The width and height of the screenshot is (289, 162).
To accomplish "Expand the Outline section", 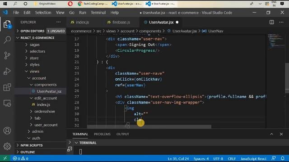I will pos(28,152).
